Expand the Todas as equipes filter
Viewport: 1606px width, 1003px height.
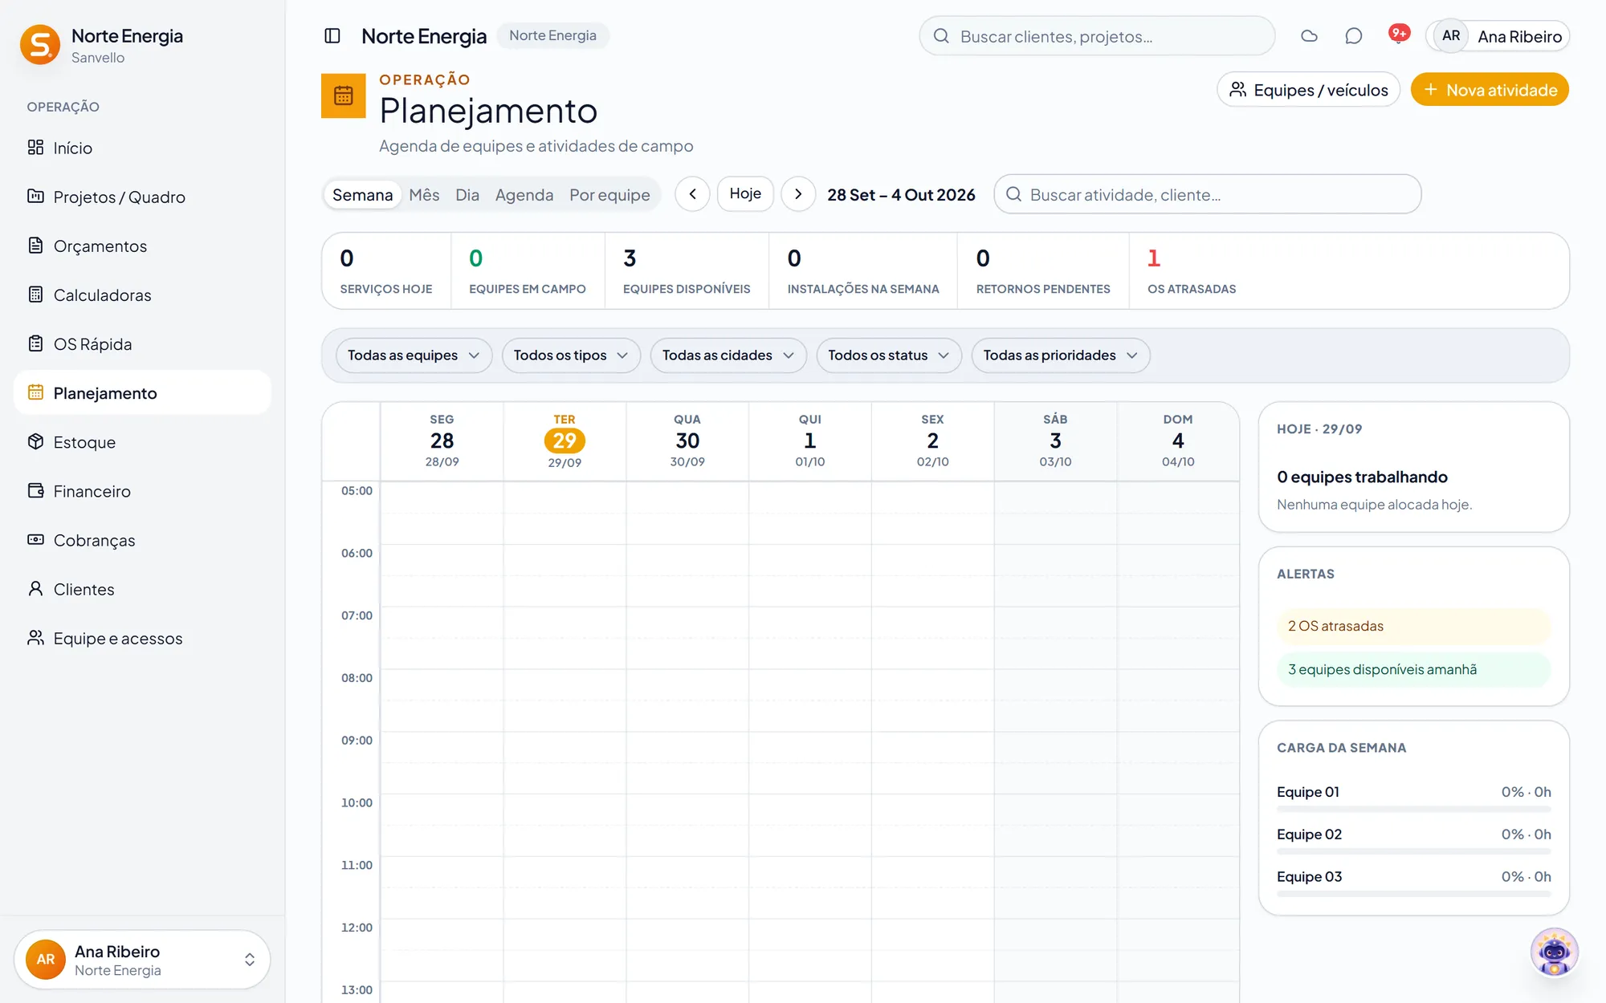[414, 355]
